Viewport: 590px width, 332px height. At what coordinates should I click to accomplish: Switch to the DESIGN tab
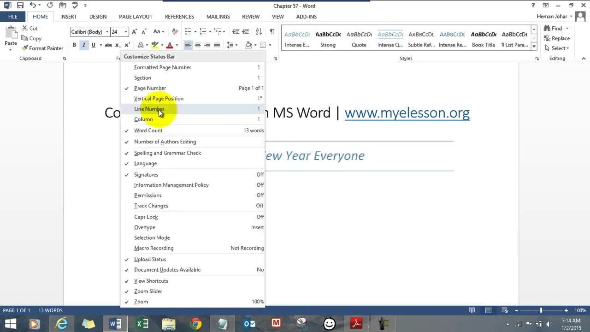point(98,17)
